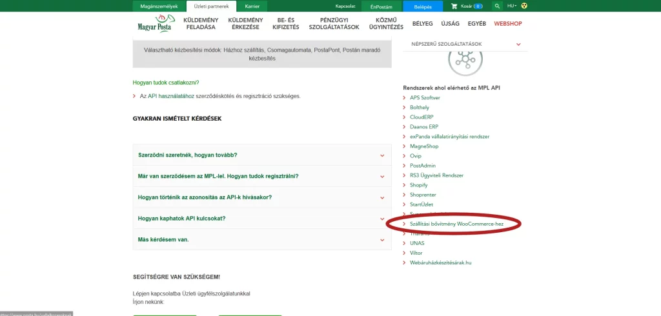Expand 'Szerződni szeretnék, hogyan tovább?' question
Screen dimensions: 661x316
coord(381,155)
